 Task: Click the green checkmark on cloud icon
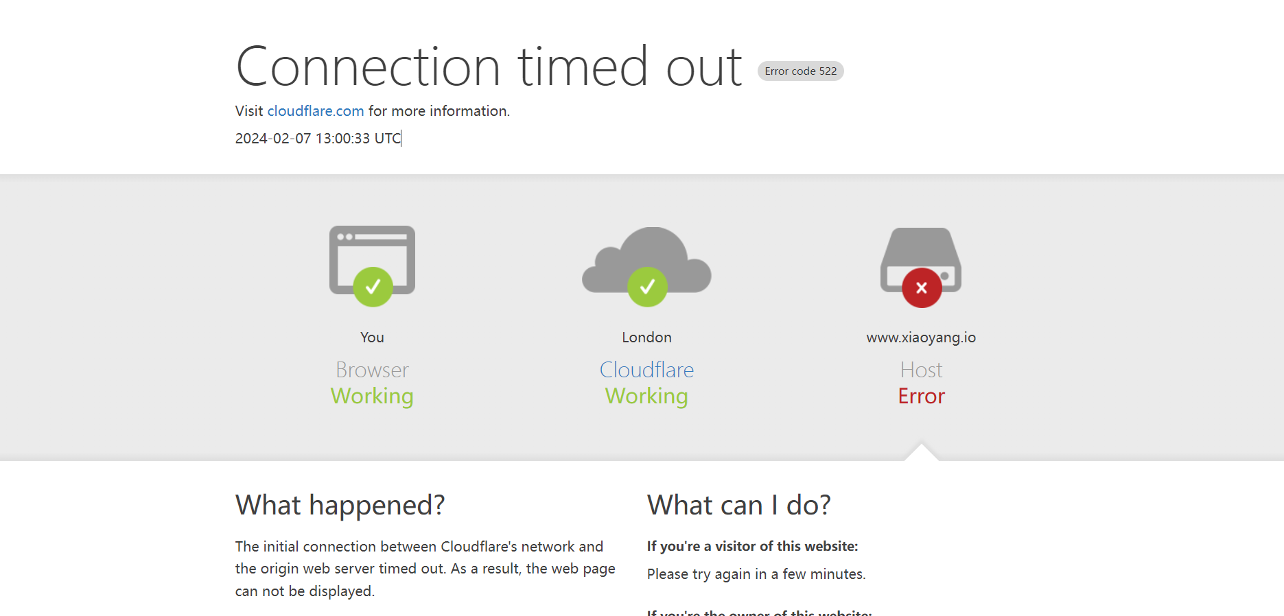coord(647,287)
